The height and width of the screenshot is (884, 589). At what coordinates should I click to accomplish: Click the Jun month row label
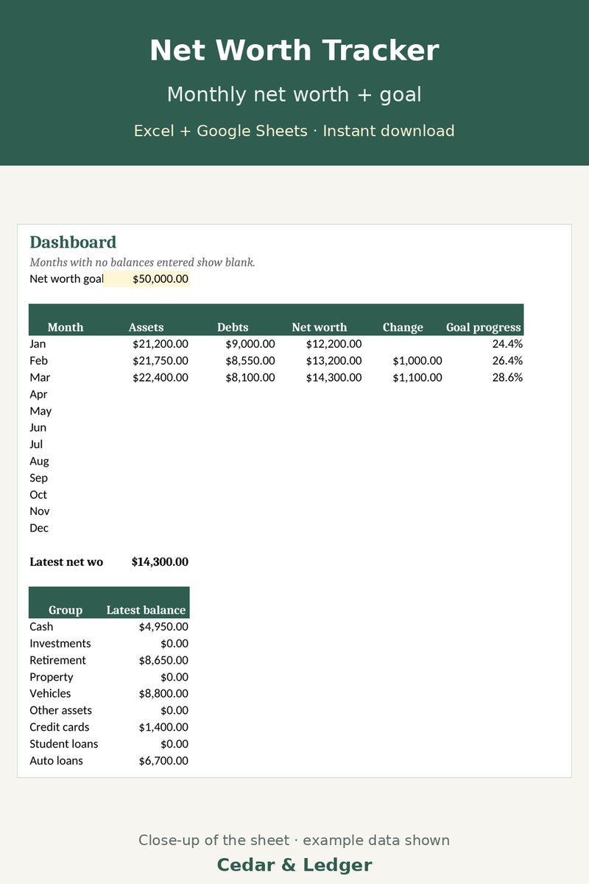(x=38, y=427)
